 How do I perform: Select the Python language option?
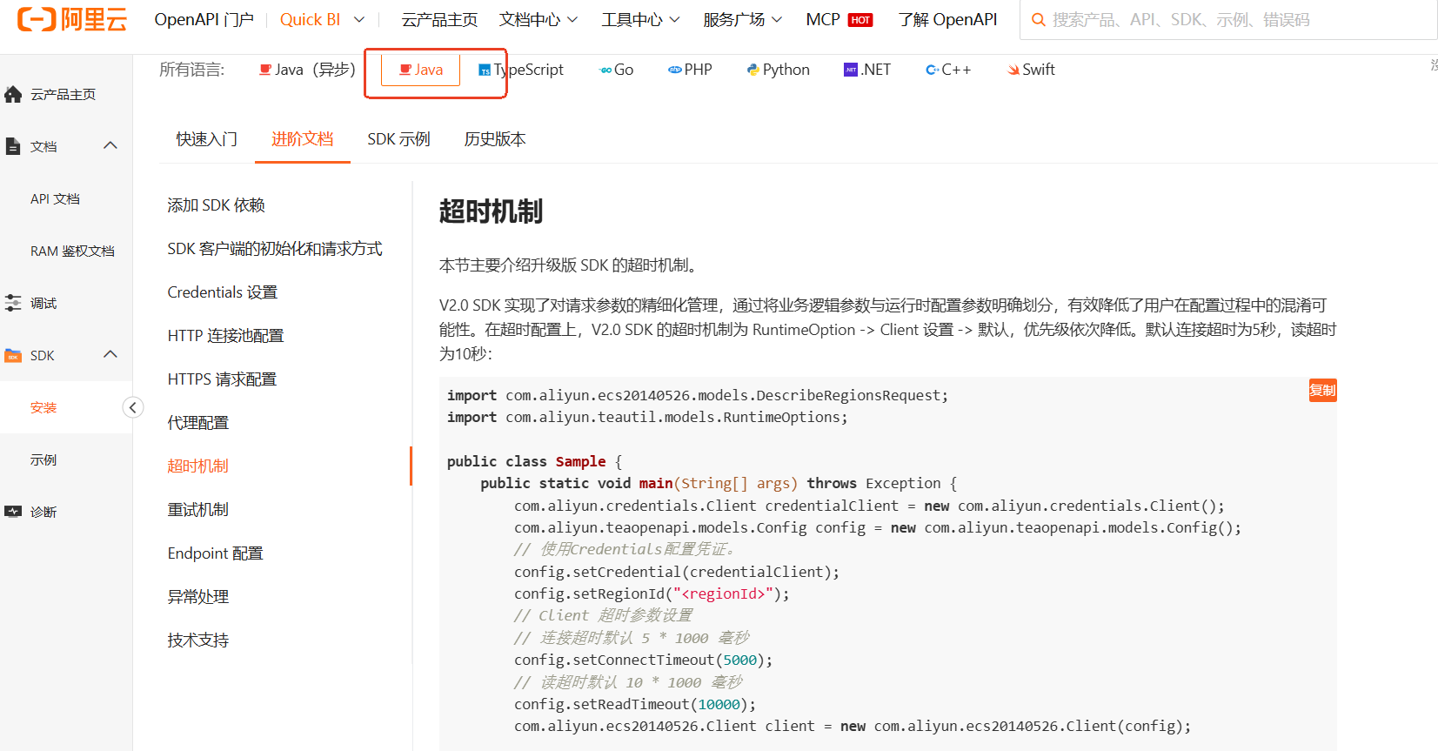pyautogui.click(x=778, y=70)
